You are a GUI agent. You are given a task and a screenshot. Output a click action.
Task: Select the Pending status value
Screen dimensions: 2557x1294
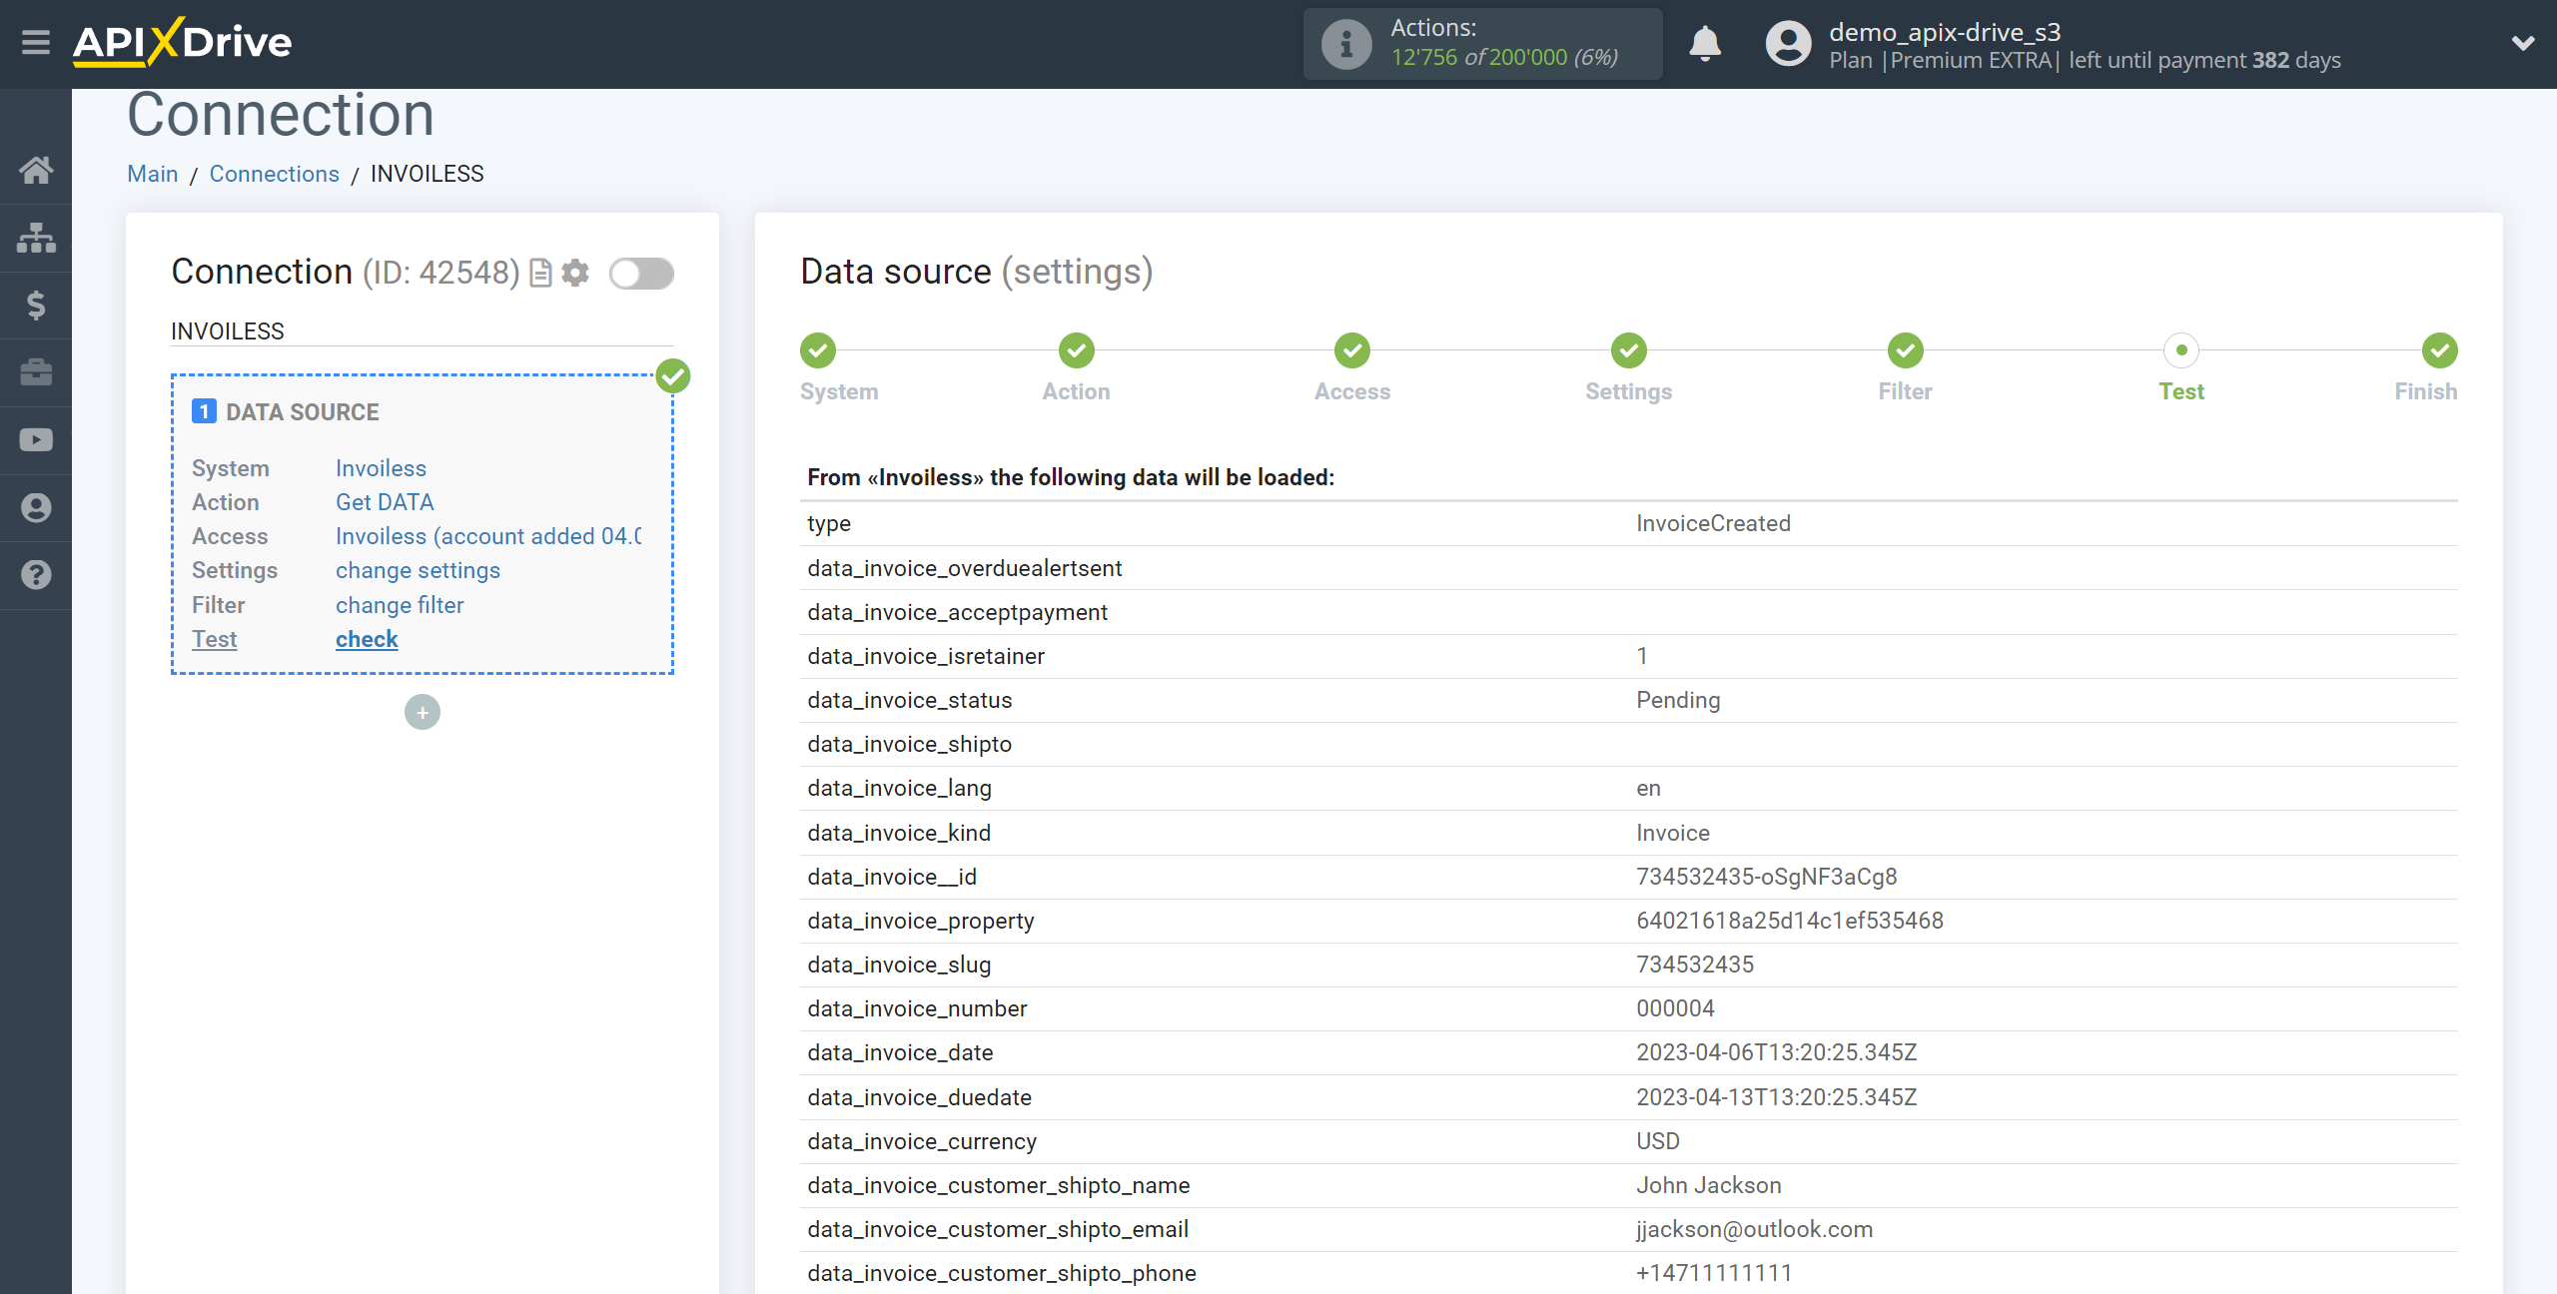[x=1678, y=700]
